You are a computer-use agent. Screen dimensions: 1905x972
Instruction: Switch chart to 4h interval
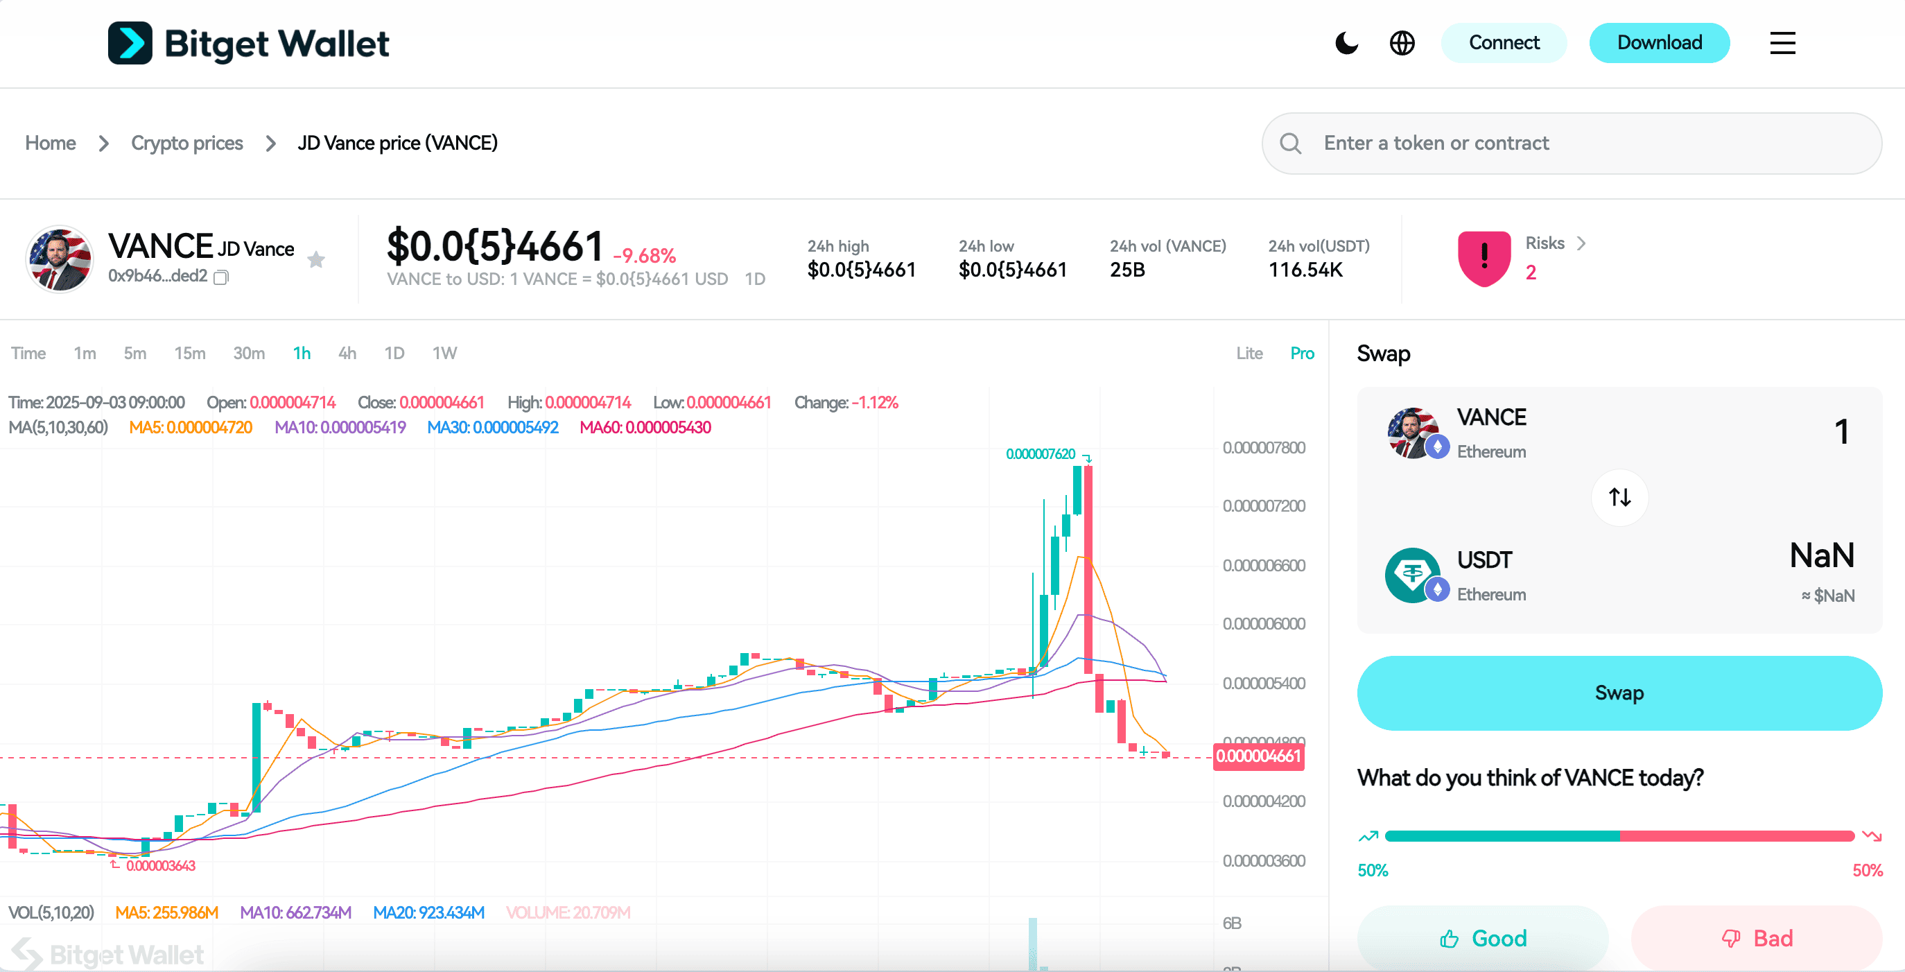pyautogui.click(x=347, y=354)
